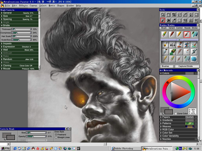Select the Rectangle shape tool
Screen dimensions: 202x151
[x=196, y=15]
